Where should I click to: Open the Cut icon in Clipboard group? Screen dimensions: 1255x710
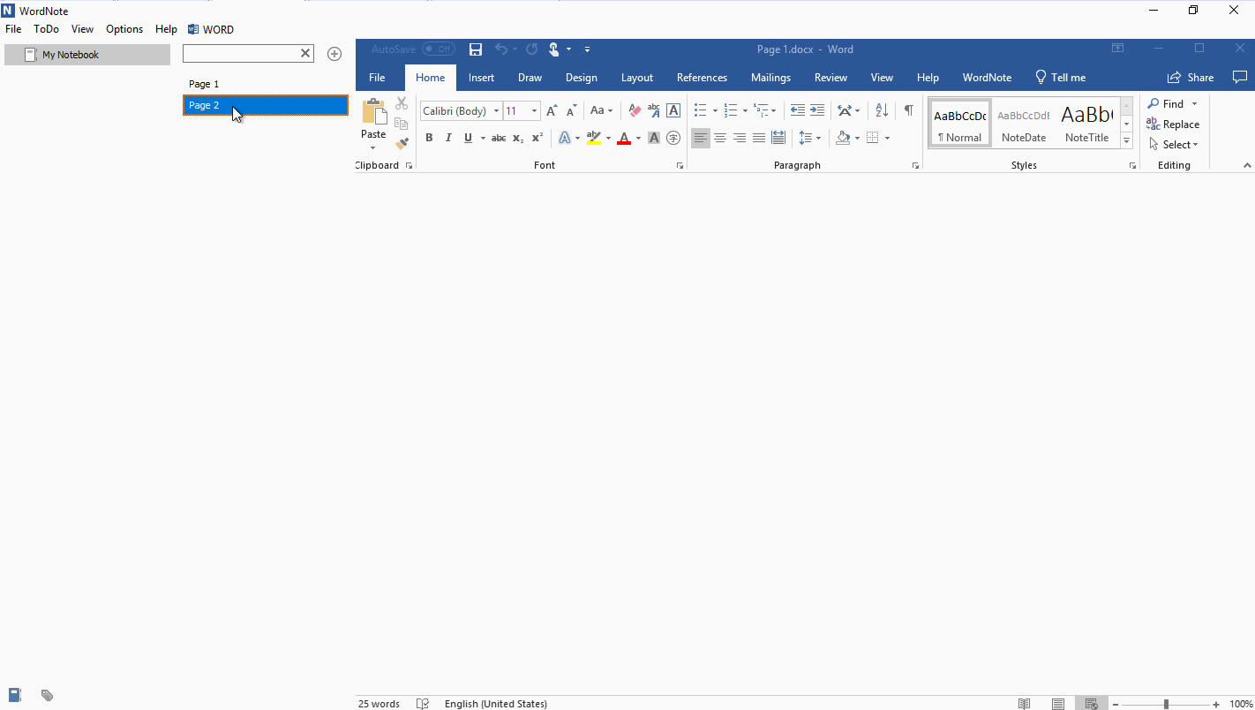click(401, 102)
